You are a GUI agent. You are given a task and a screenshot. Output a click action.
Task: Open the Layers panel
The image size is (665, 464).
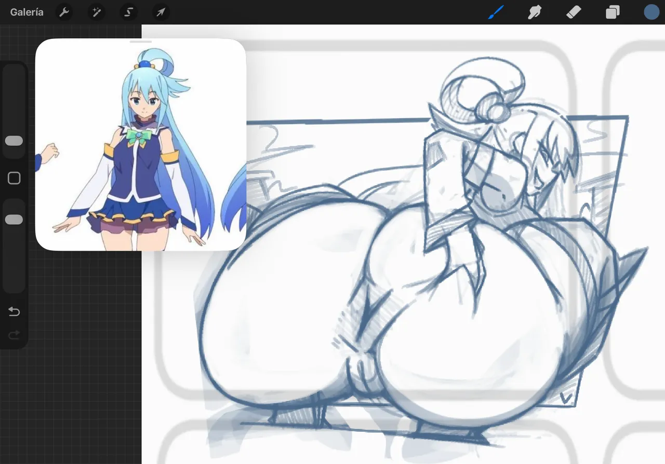(x=613, y=12)
